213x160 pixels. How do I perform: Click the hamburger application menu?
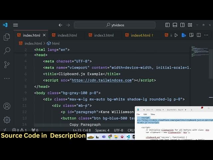15,25
